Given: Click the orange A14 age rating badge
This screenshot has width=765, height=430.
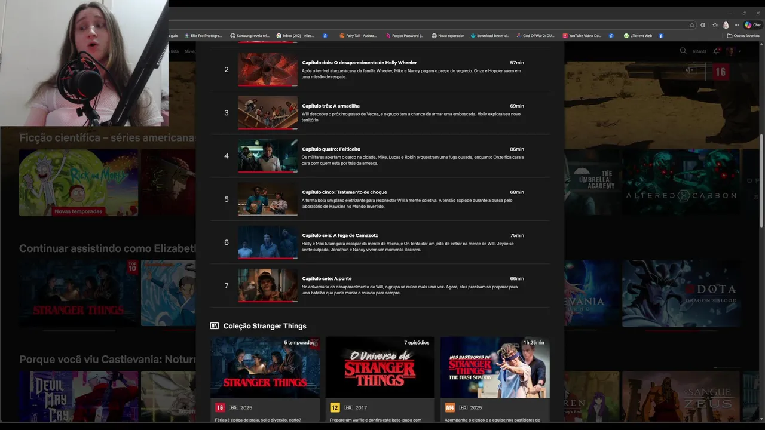Looking at the screenshot, I should [x=450, y=407].
